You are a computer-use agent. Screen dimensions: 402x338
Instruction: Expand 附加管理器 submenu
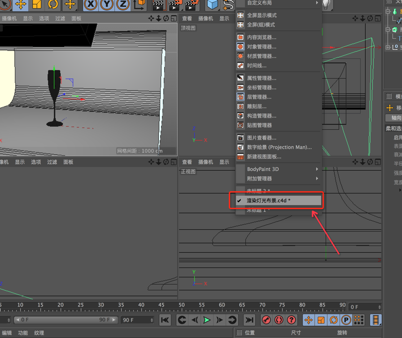(279, 179)
